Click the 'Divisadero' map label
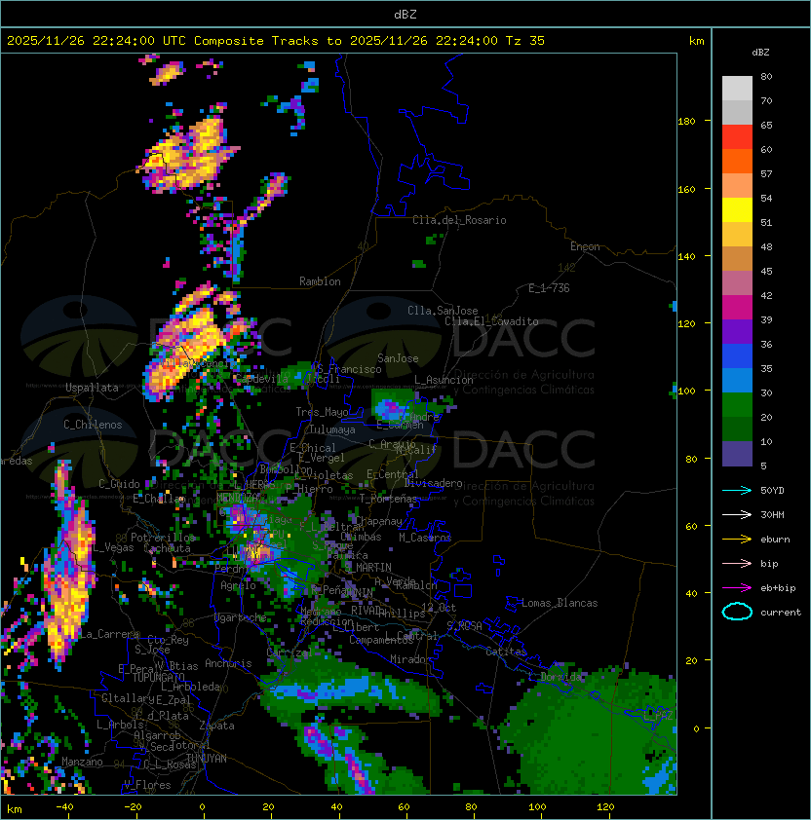The height and width of the screenshot is (820, 811). coord(434,483)
